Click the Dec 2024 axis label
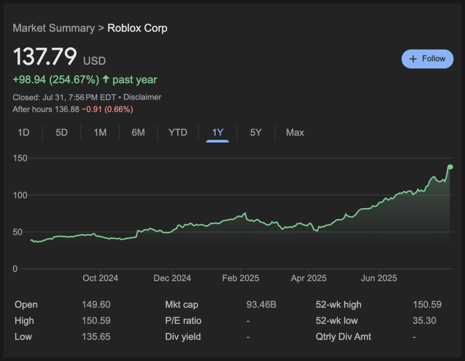 click(172, 278)
